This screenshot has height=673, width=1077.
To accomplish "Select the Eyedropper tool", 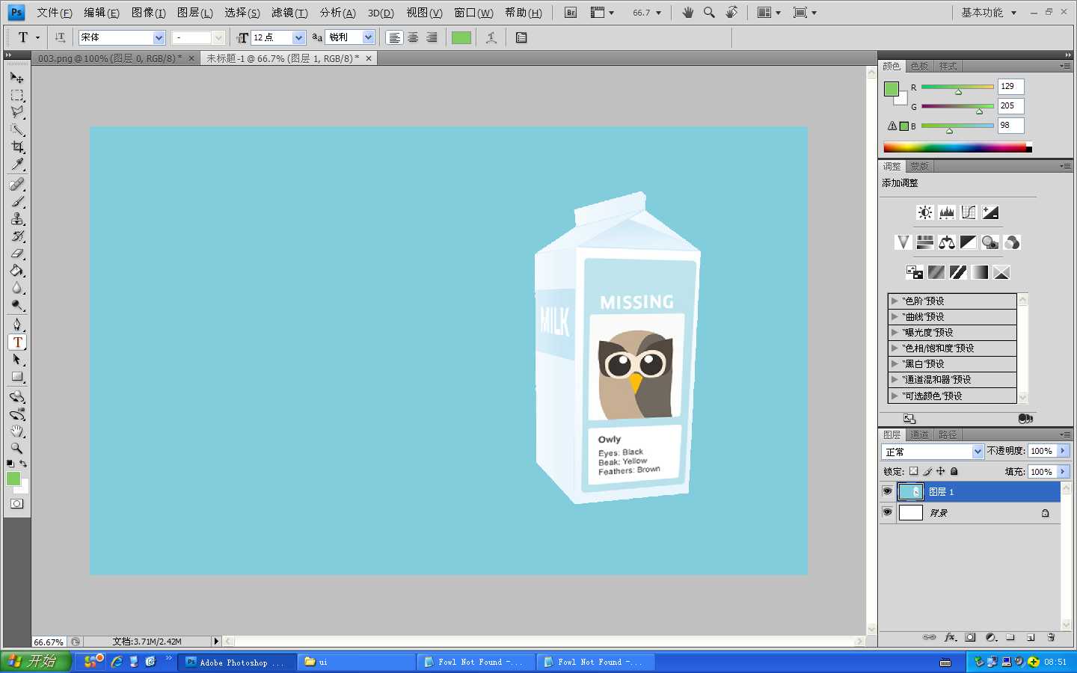I will (17, 164).
